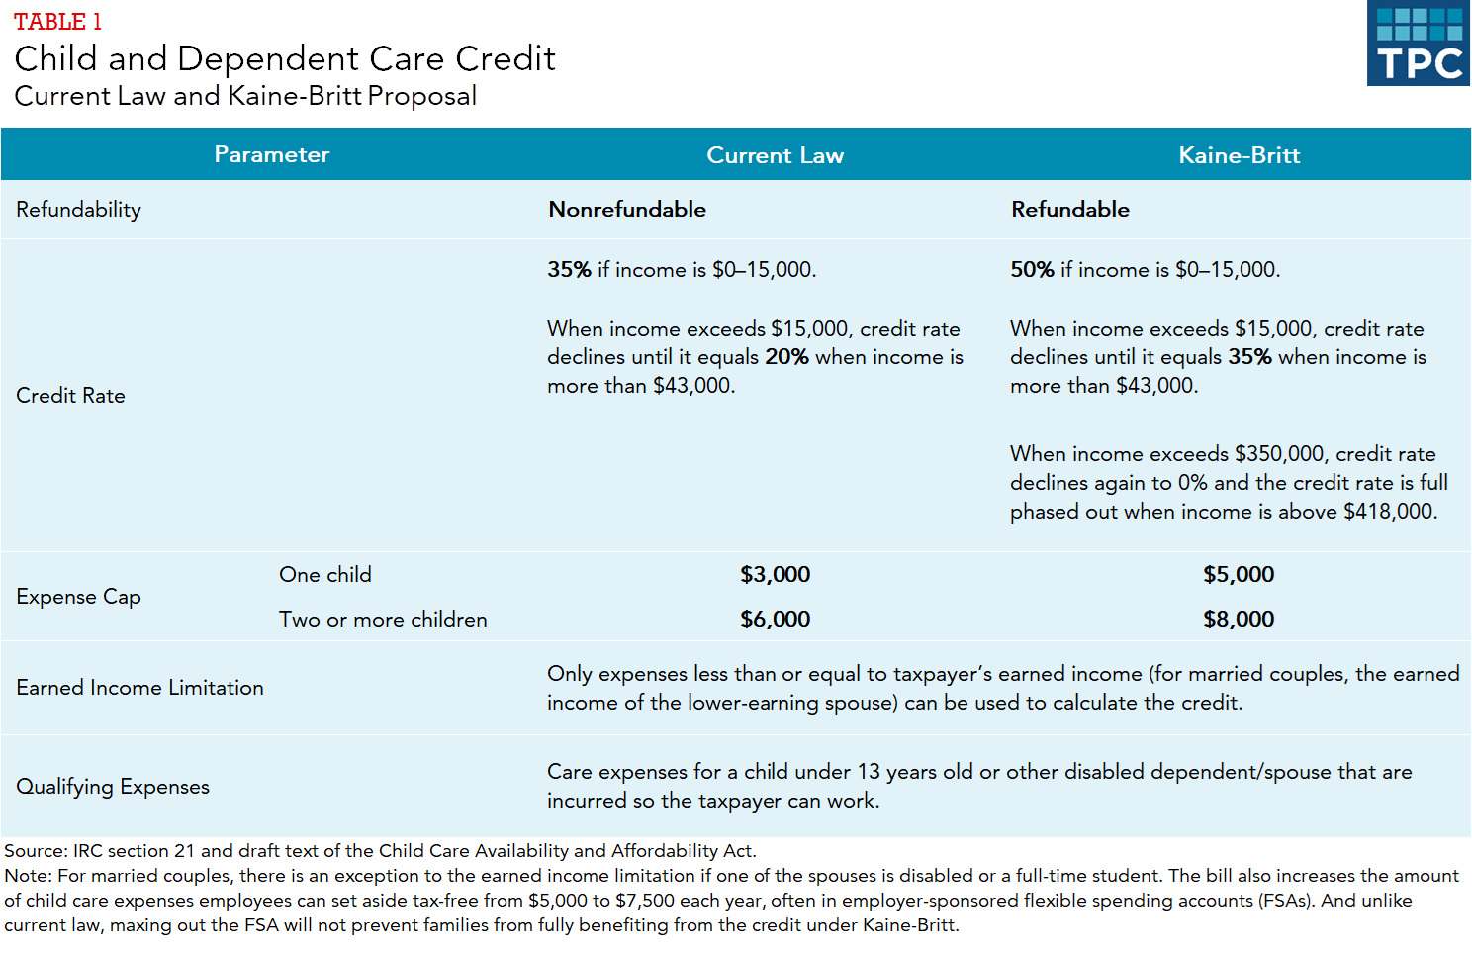
Task: Click the Child and Dependent Care Credit title
Action: point(285,59)
